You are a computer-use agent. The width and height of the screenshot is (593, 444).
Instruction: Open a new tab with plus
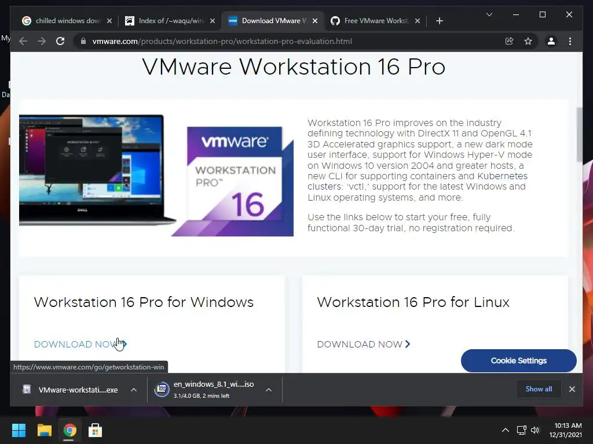[x=439, y=21]
